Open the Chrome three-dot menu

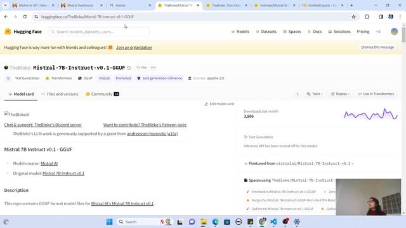coord(400,17)
